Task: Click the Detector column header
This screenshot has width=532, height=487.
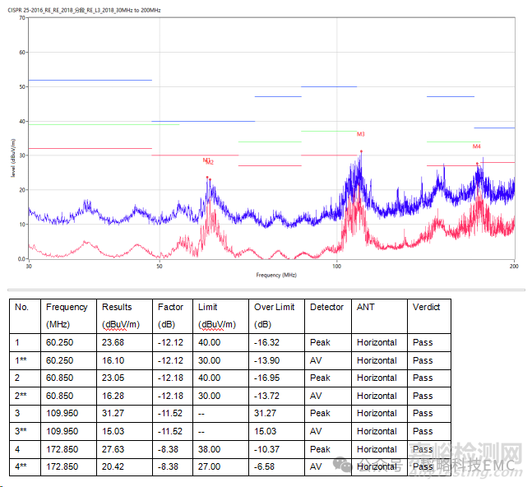Action: coord(326,307)
